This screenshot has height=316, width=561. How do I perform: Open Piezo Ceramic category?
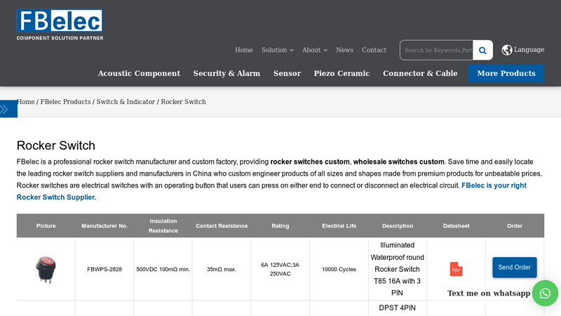tap(342, 74)
